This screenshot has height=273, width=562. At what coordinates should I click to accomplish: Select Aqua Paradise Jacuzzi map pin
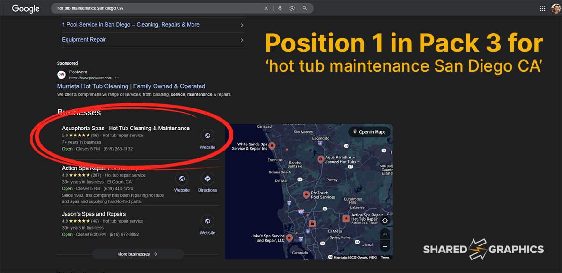pyautogui.click(x=320, y=159)
